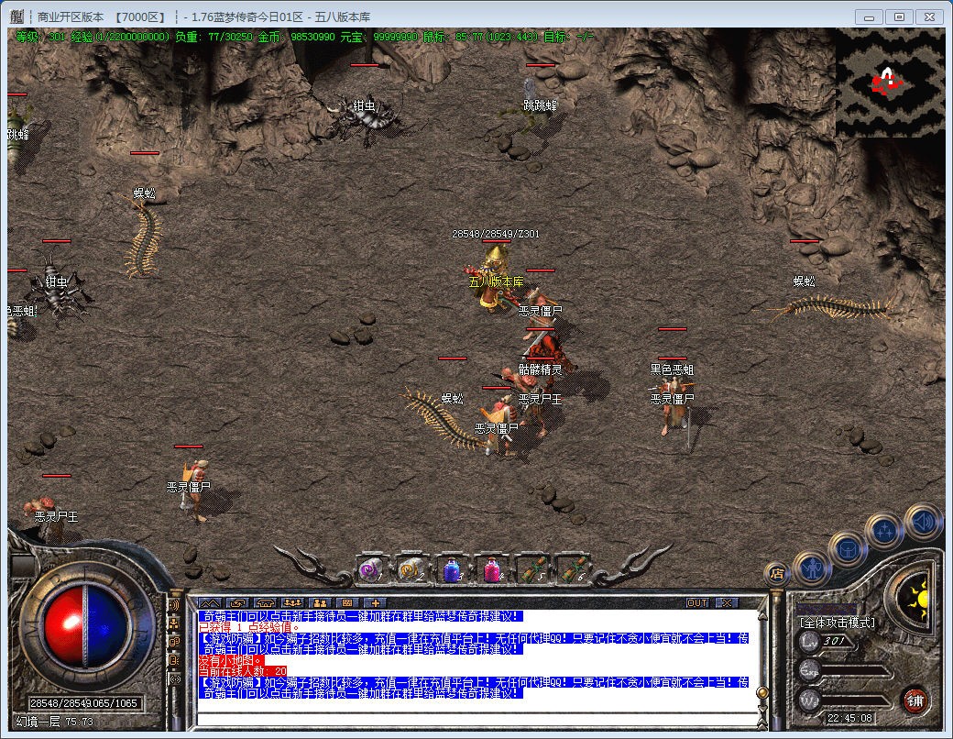Image resolution: width=953 pixels, height=739 pixels.
Task: Toggle game sound speaker button
Action: [x=923, y=522]
